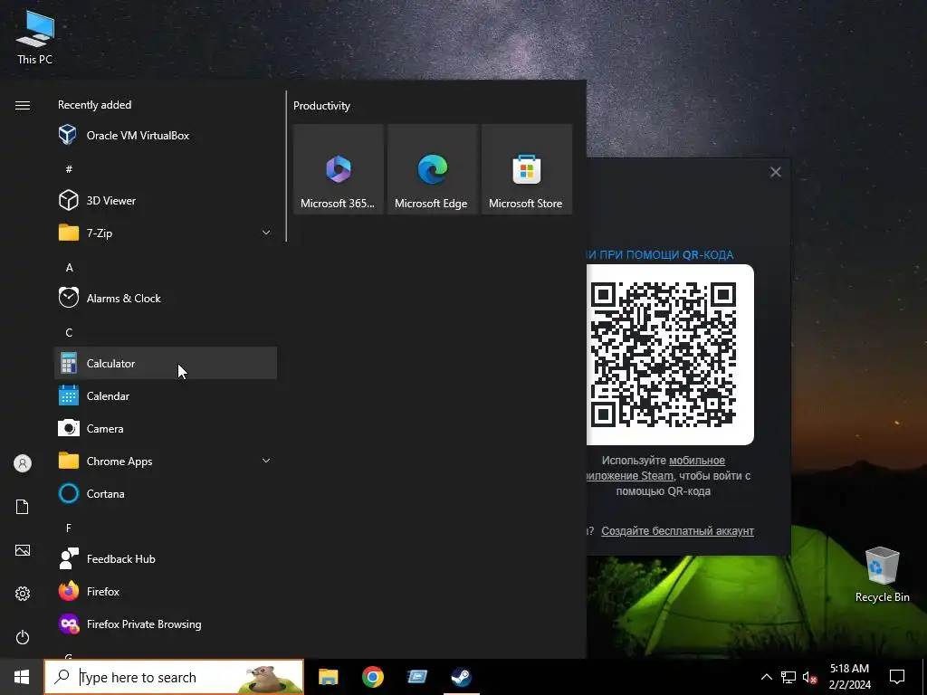Launch Firefox from the Start menu
The height and width of the screenshot is (695, 927).
pyautogui.click(x=166, y=590)
